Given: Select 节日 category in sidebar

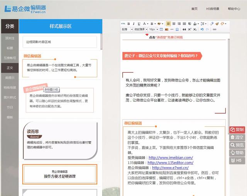Looking at the screenshot, I should tap(10, 107).
